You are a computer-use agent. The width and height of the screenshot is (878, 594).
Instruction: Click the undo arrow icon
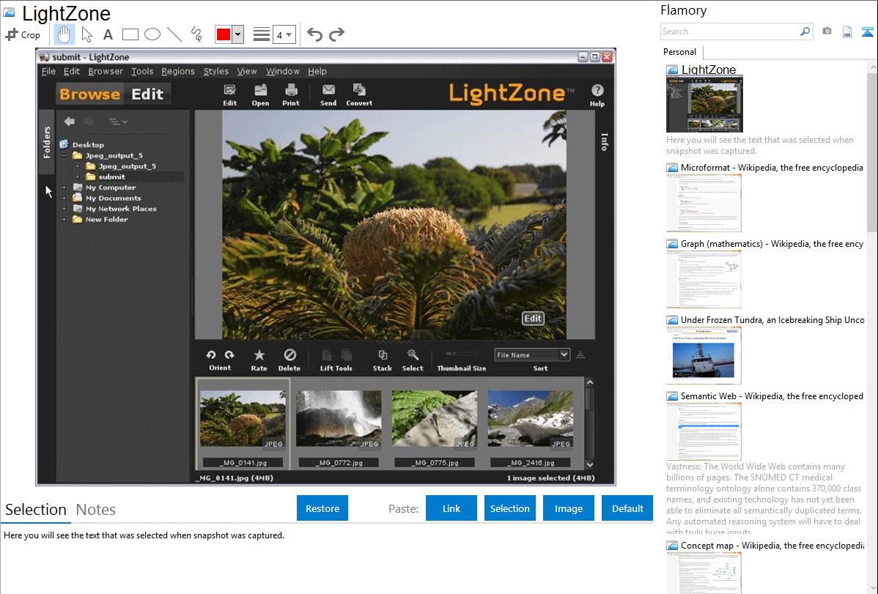click(x=314, y=34)
